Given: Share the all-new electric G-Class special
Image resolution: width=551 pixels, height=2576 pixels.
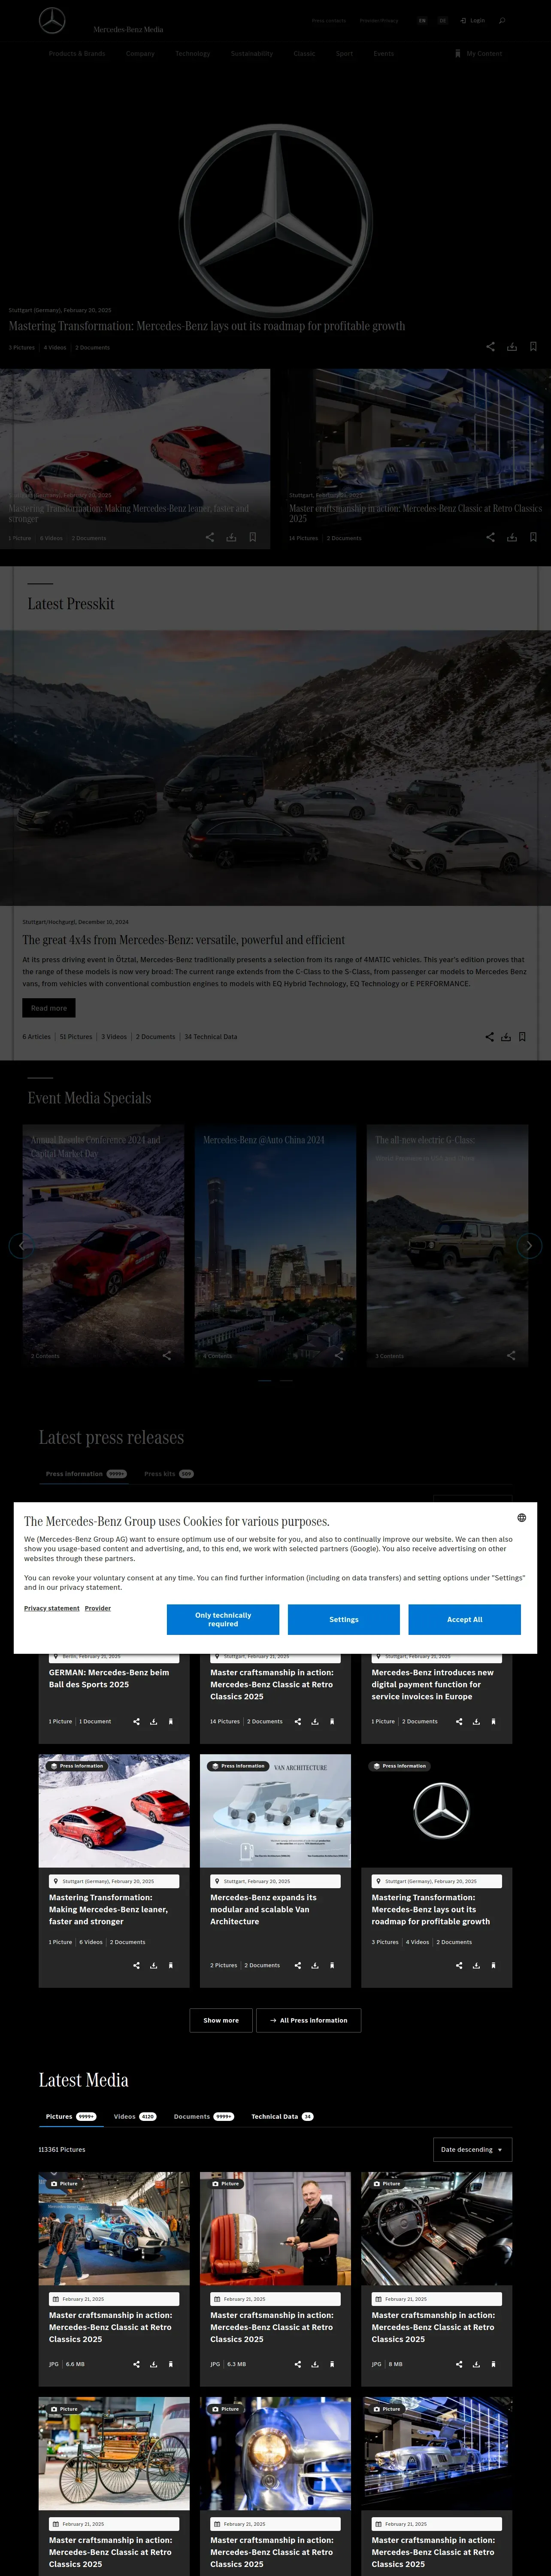Looking at the screenshot, I should pos(511,1355).
